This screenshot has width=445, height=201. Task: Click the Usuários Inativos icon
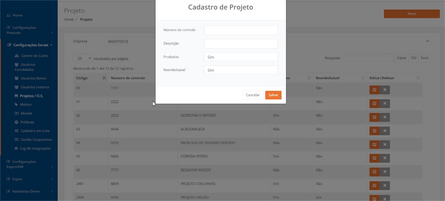click(x=17, y=87)
